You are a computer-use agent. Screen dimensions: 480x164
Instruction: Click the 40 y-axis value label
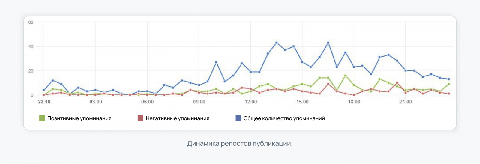point(31,47)
